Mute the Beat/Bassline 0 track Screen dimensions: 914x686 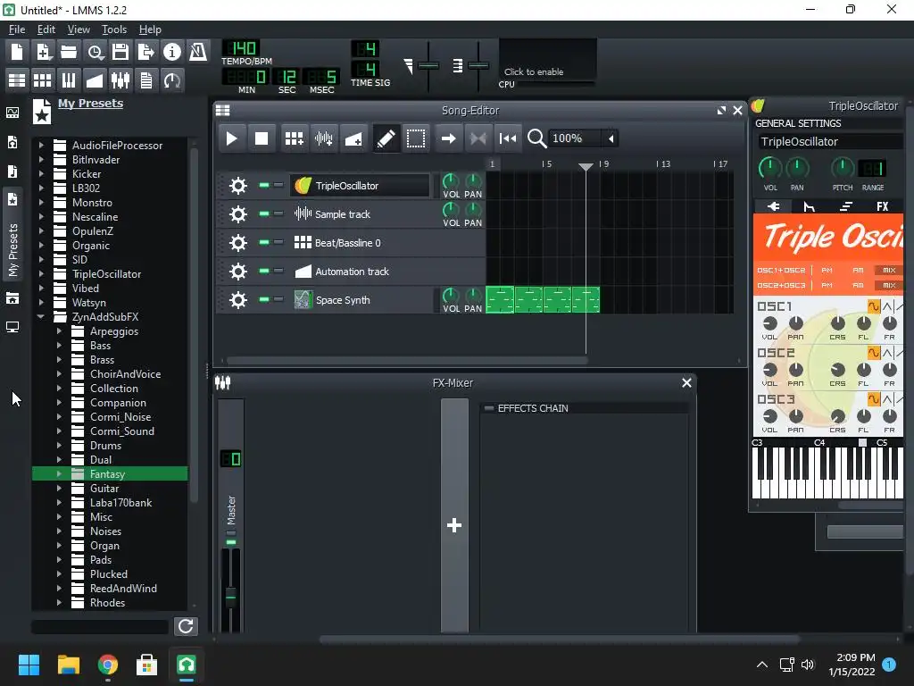pos(264,243)
